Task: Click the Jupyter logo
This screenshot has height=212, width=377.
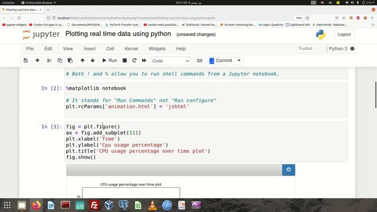Action: [x=41, y=34]
